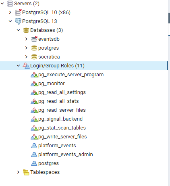Collapse the Login/Group Roles node
The width and height of the screenshot is (170, 186).
[x=18, y=66]
